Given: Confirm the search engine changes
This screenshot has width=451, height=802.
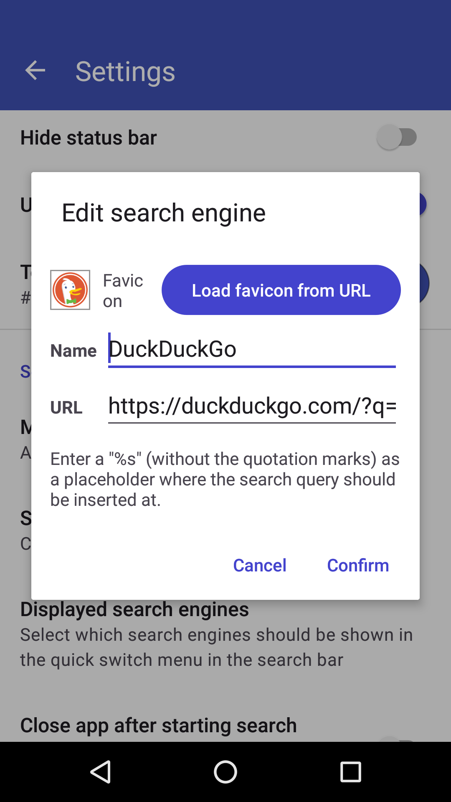Looking at the screenshot, I should click(x=358, y=565).
